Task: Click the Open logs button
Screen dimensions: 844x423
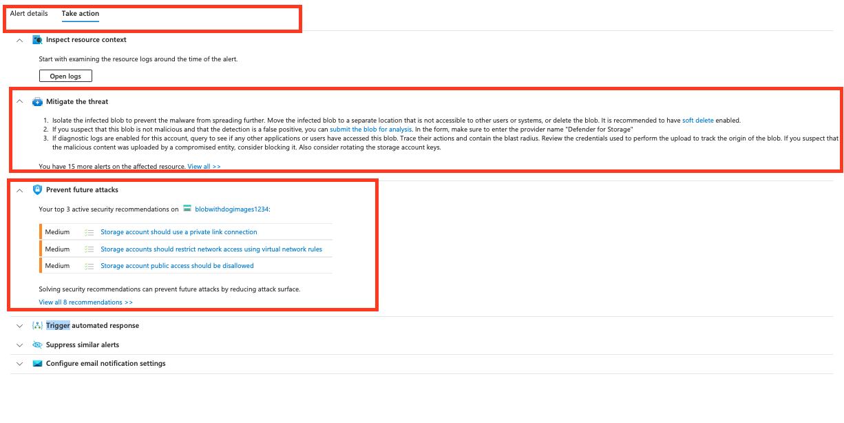Action: [65, 76]
